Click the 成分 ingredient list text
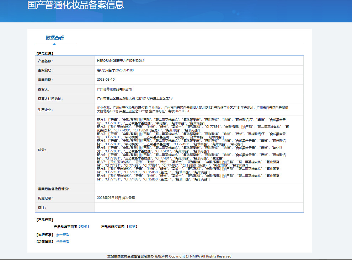 193,150
